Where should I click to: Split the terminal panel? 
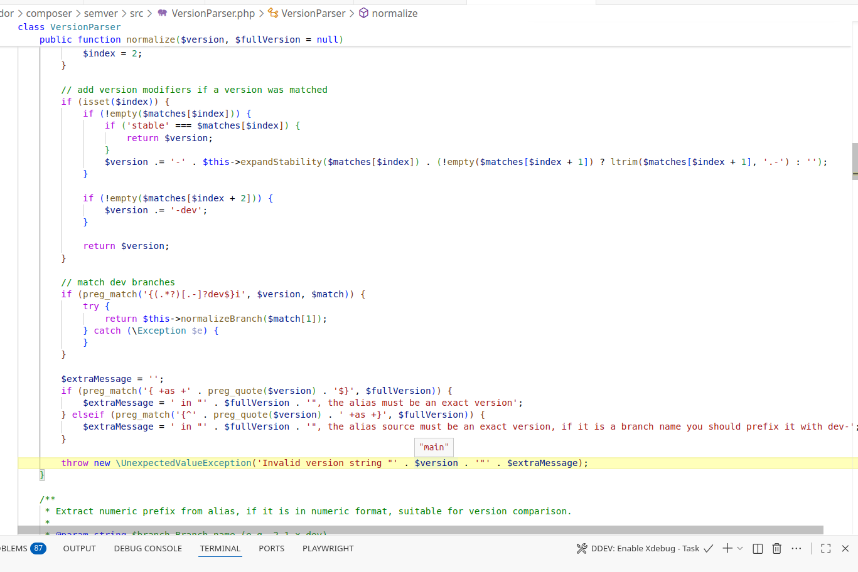[x=758, y=548]
